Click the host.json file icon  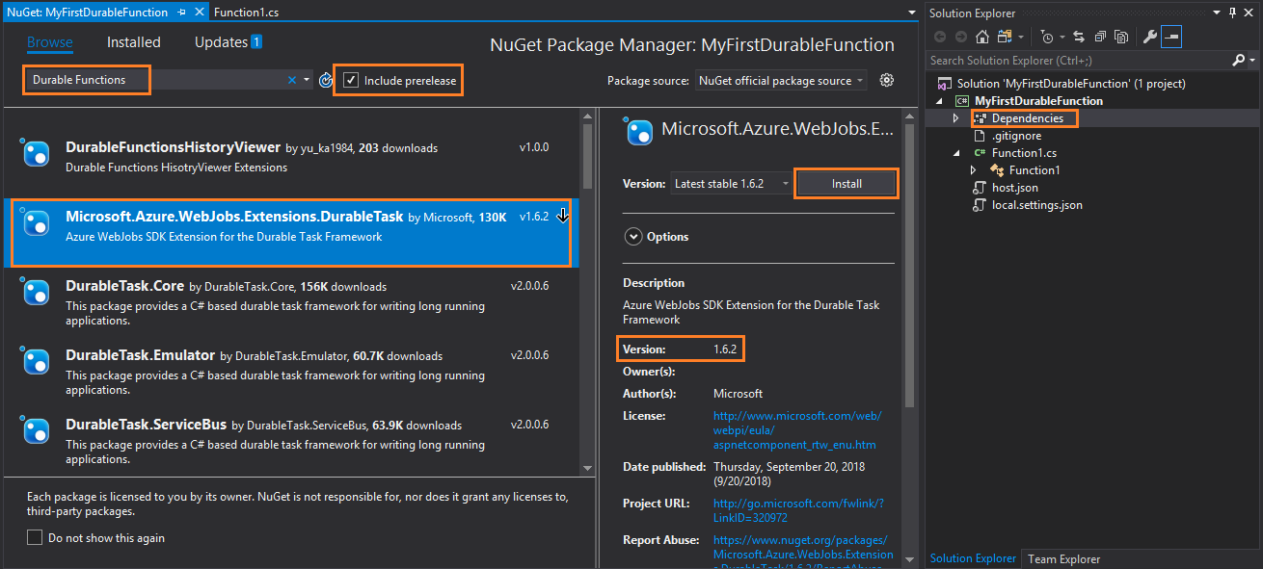point(980,188)
